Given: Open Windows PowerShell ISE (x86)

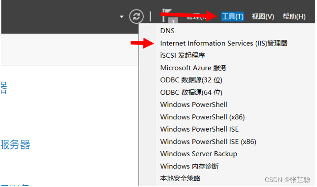Looking at the screenshot, I should coord(208,142).
